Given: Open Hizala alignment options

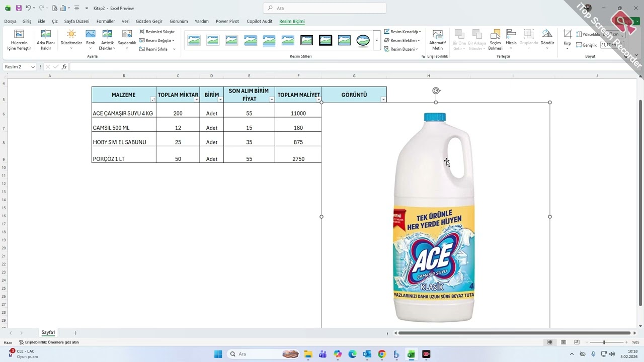Looking at the screenshot, I should coord(511,40).
